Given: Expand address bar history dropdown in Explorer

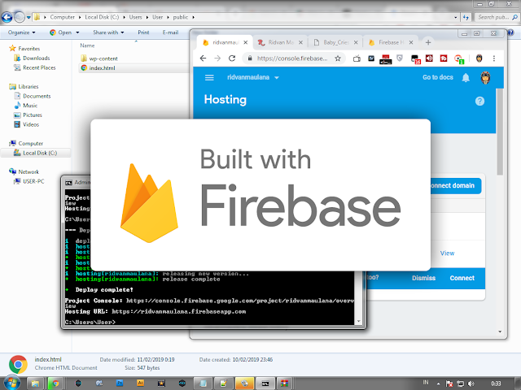Looking at the screenshot, I should (455, 17).
